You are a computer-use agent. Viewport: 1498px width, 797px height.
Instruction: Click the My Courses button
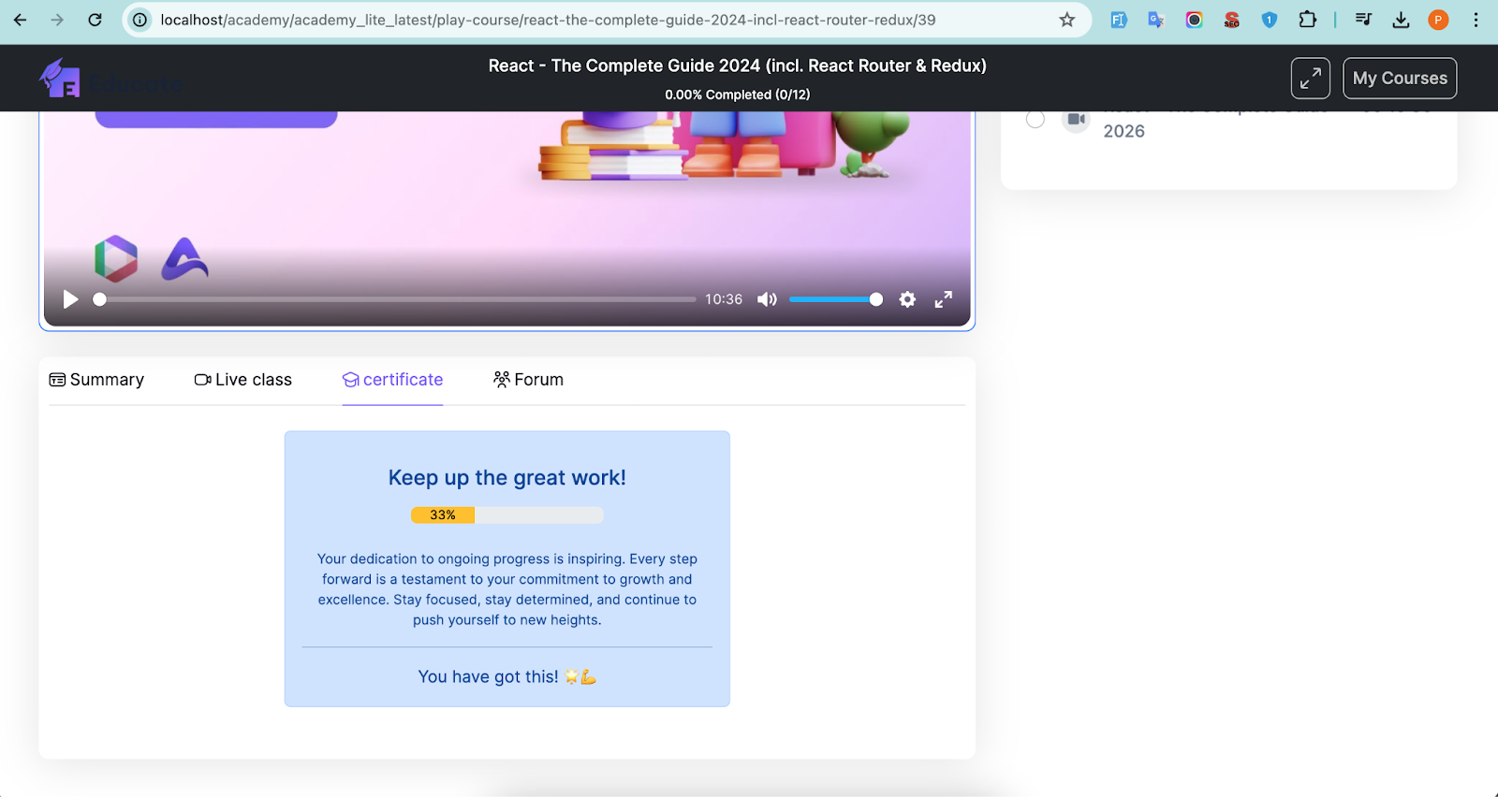coord(1399,79)
